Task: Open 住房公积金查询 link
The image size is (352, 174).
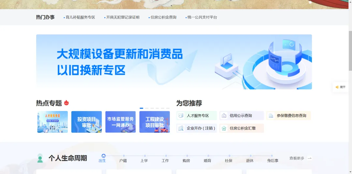Action: click(x=163, y=17)
